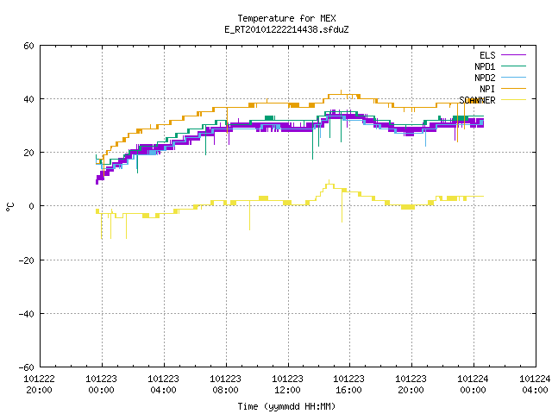
Task: Click the green NPD1 legend line sample
Action: coord(513,66)
